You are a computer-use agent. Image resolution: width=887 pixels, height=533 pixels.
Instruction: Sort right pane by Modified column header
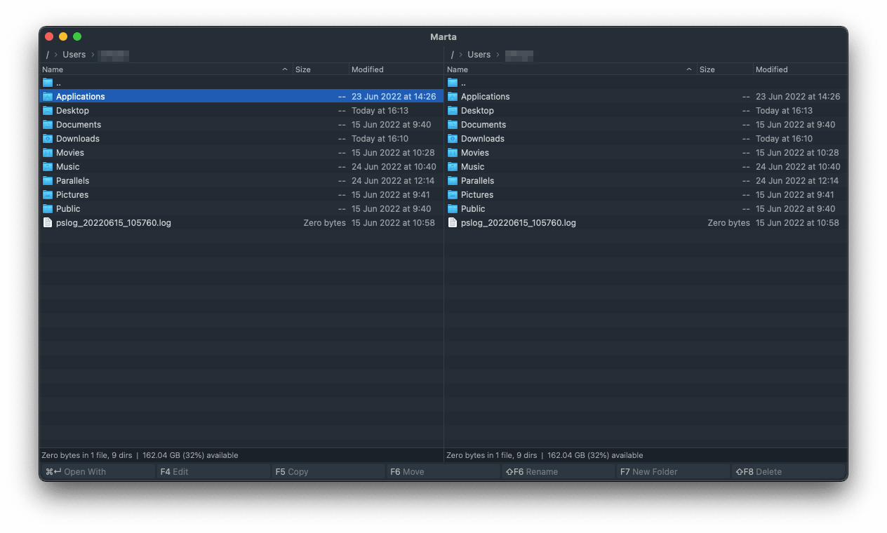800,69
